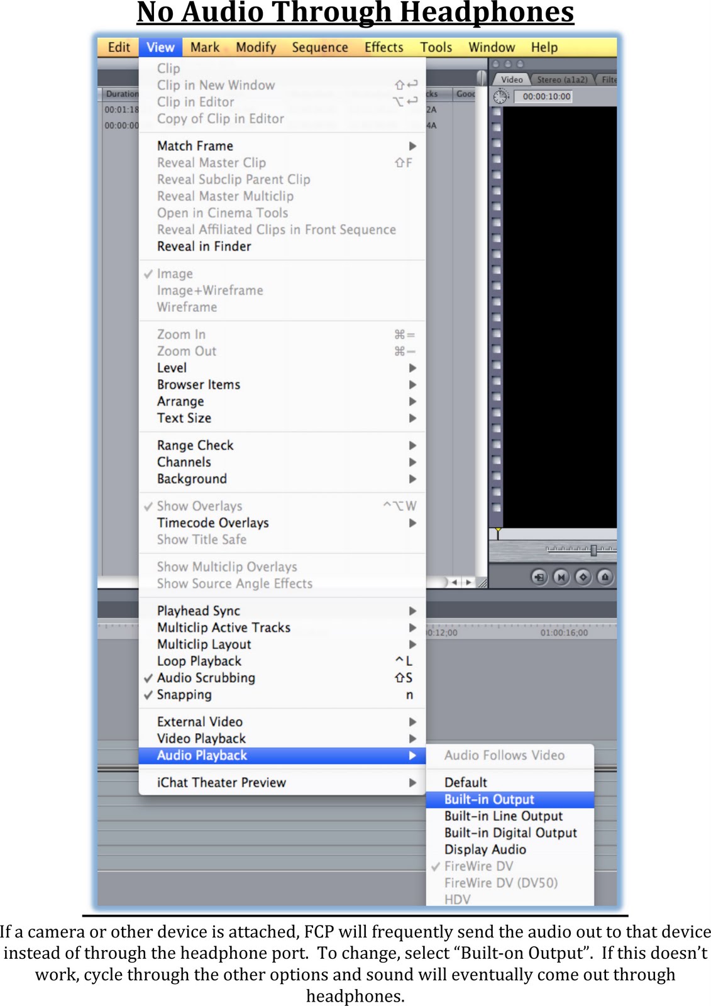Viewport: 711px width, 1006px height.
Task: Expand the Text Size submenu
Action: pos(282,418)
